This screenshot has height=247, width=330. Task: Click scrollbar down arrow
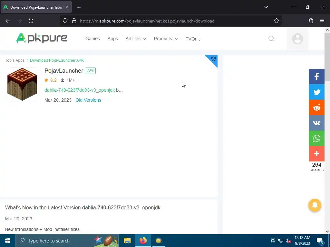[327, 232]
